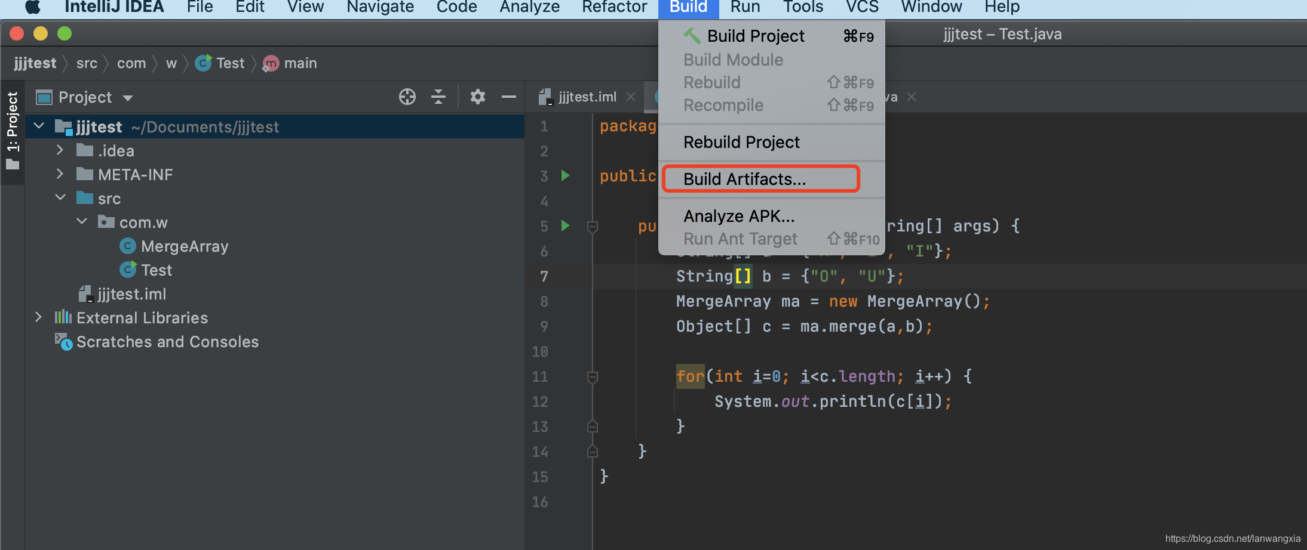Open the VCS menu
Screen dimensions: 1307x550
coord(862,7)
